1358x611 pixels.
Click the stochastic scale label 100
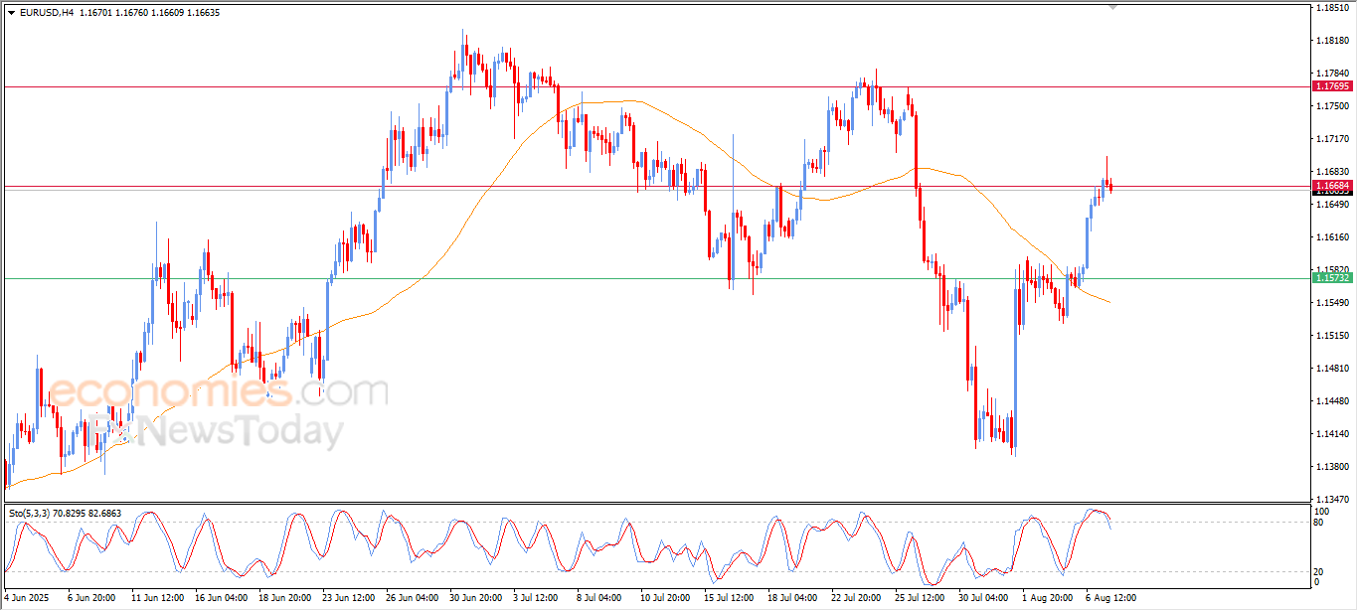coord(1321,511)
